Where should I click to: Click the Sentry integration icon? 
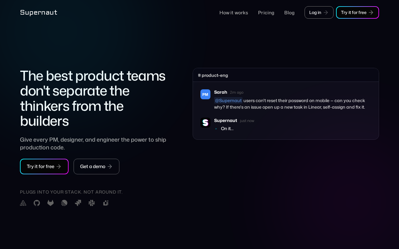click(x=23, y=203)
